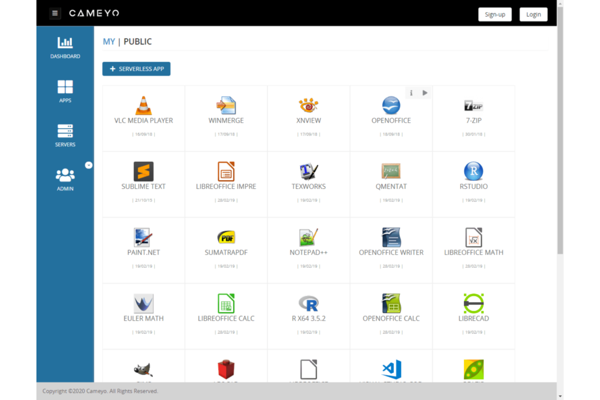Switch to the MY apps tab
600x400 pixels.
coord(109,41)
